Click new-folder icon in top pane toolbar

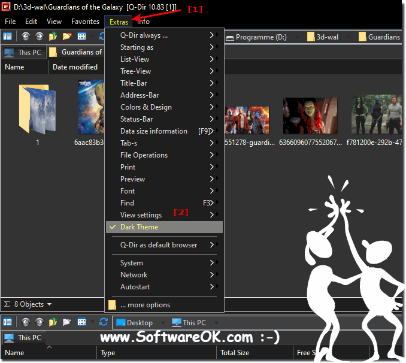67,37
